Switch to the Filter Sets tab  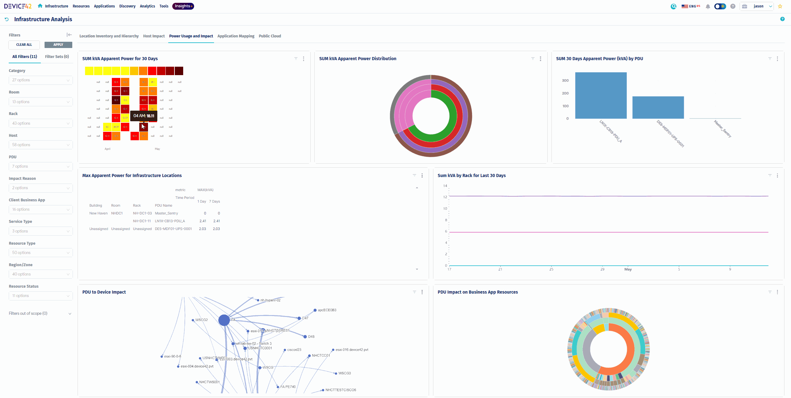coord(57,57)
